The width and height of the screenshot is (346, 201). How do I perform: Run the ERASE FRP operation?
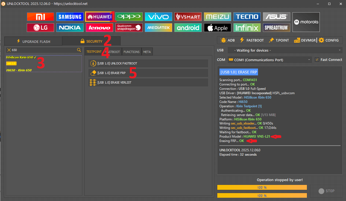click(148, 73)
